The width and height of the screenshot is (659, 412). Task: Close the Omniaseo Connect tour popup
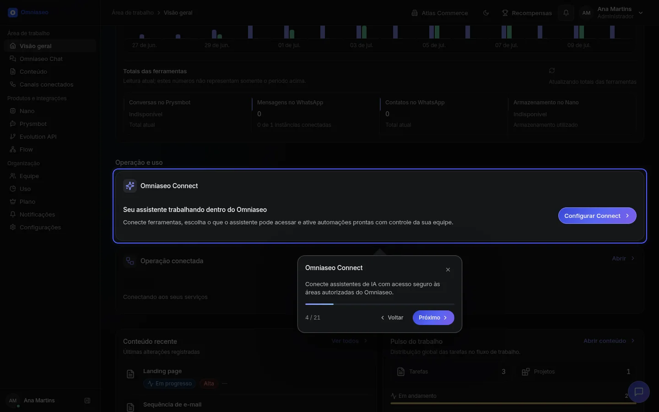[448, 270]
